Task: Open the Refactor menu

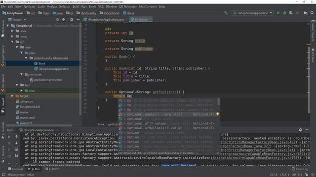Action: pyautogui.click(x=65, y=6)
